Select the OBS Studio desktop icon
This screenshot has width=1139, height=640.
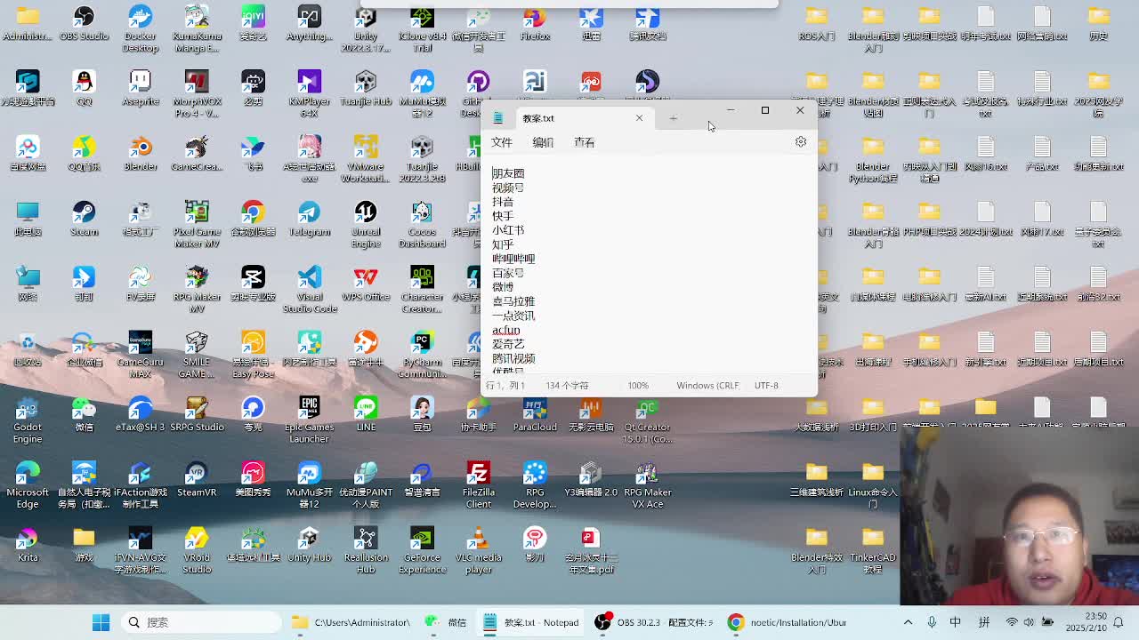(84, 24)
